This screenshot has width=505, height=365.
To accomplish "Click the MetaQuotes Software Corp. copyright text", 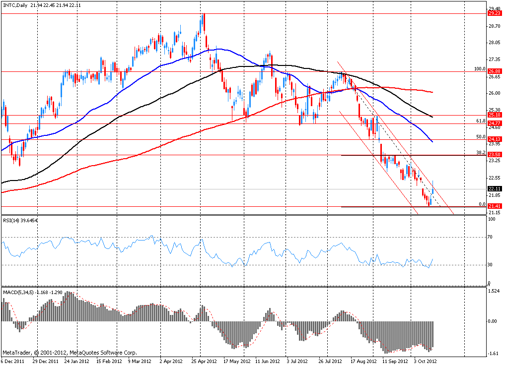I will coord(70,353).
